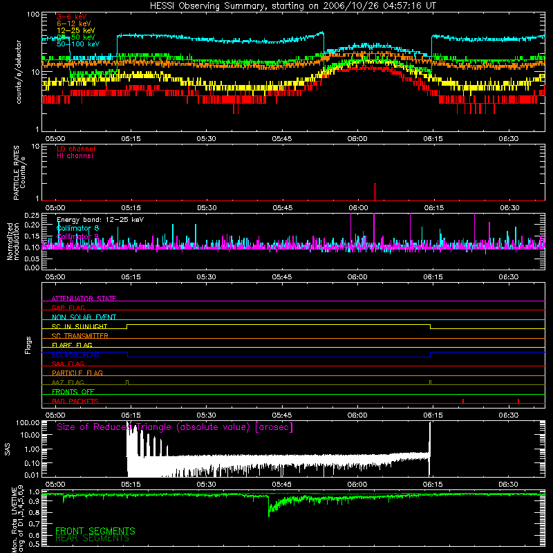Click the first BAD_PACKETS tick after 06:15
Screen dimensions: 553x553
[463, 401]
